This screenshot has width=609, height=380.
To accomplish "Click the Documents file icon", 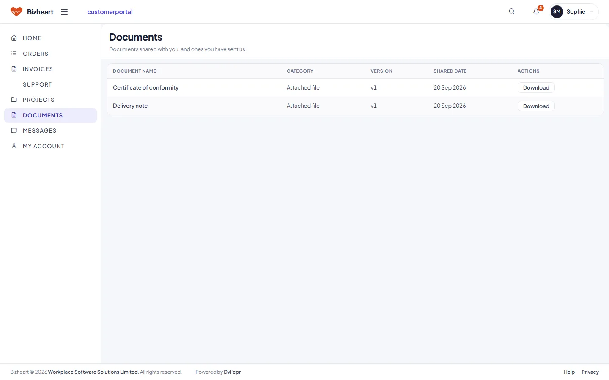I will click(14, 115).
